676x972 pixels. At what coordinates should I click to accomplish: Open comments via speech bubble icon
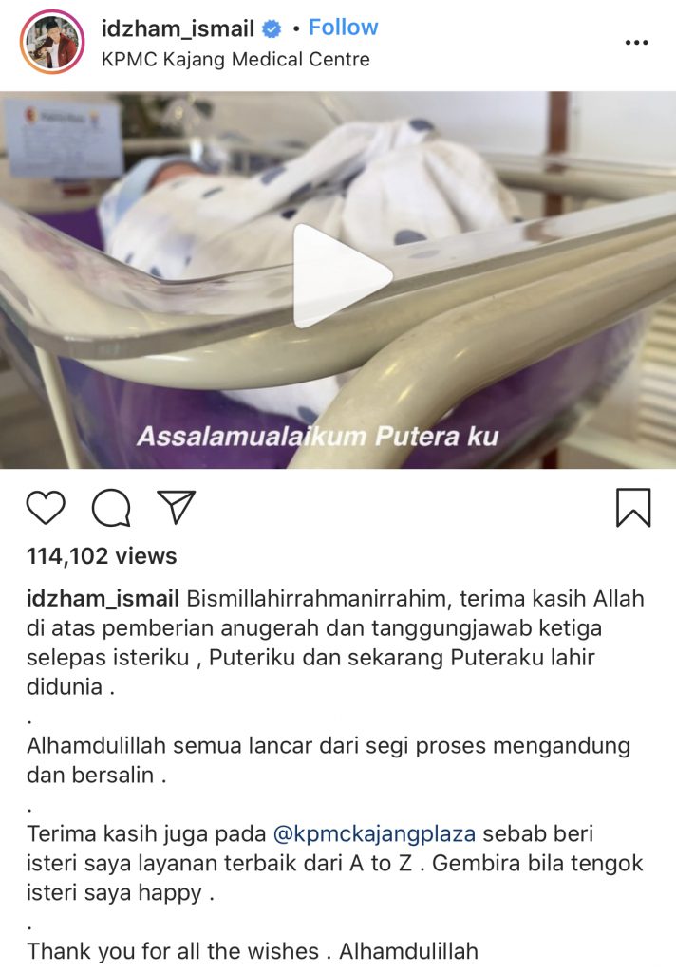(x=111, y=508)
